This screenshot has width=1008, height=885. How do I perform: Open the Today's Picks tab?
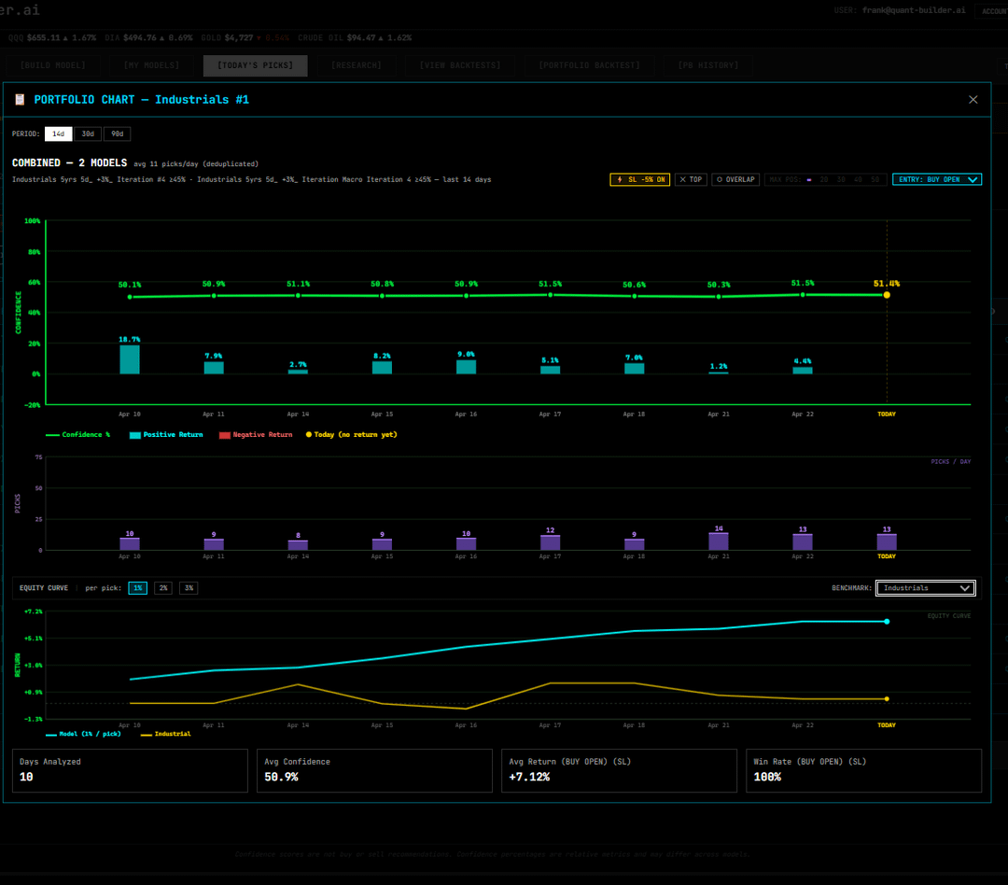(255, 65)
